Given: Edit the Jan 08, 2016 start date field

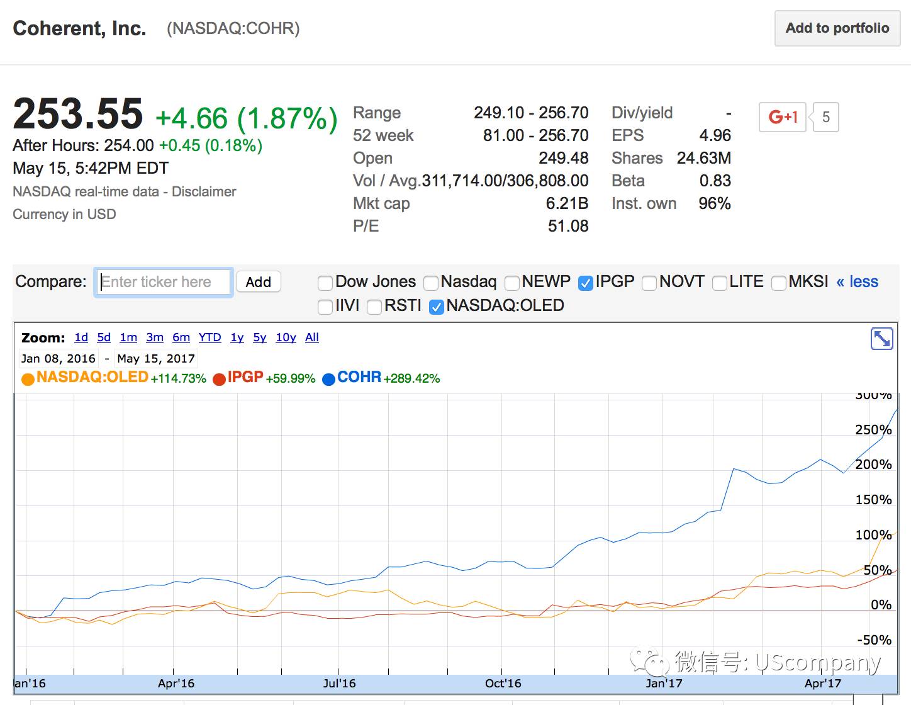Looking at the screenshot, I should [59, 359].
